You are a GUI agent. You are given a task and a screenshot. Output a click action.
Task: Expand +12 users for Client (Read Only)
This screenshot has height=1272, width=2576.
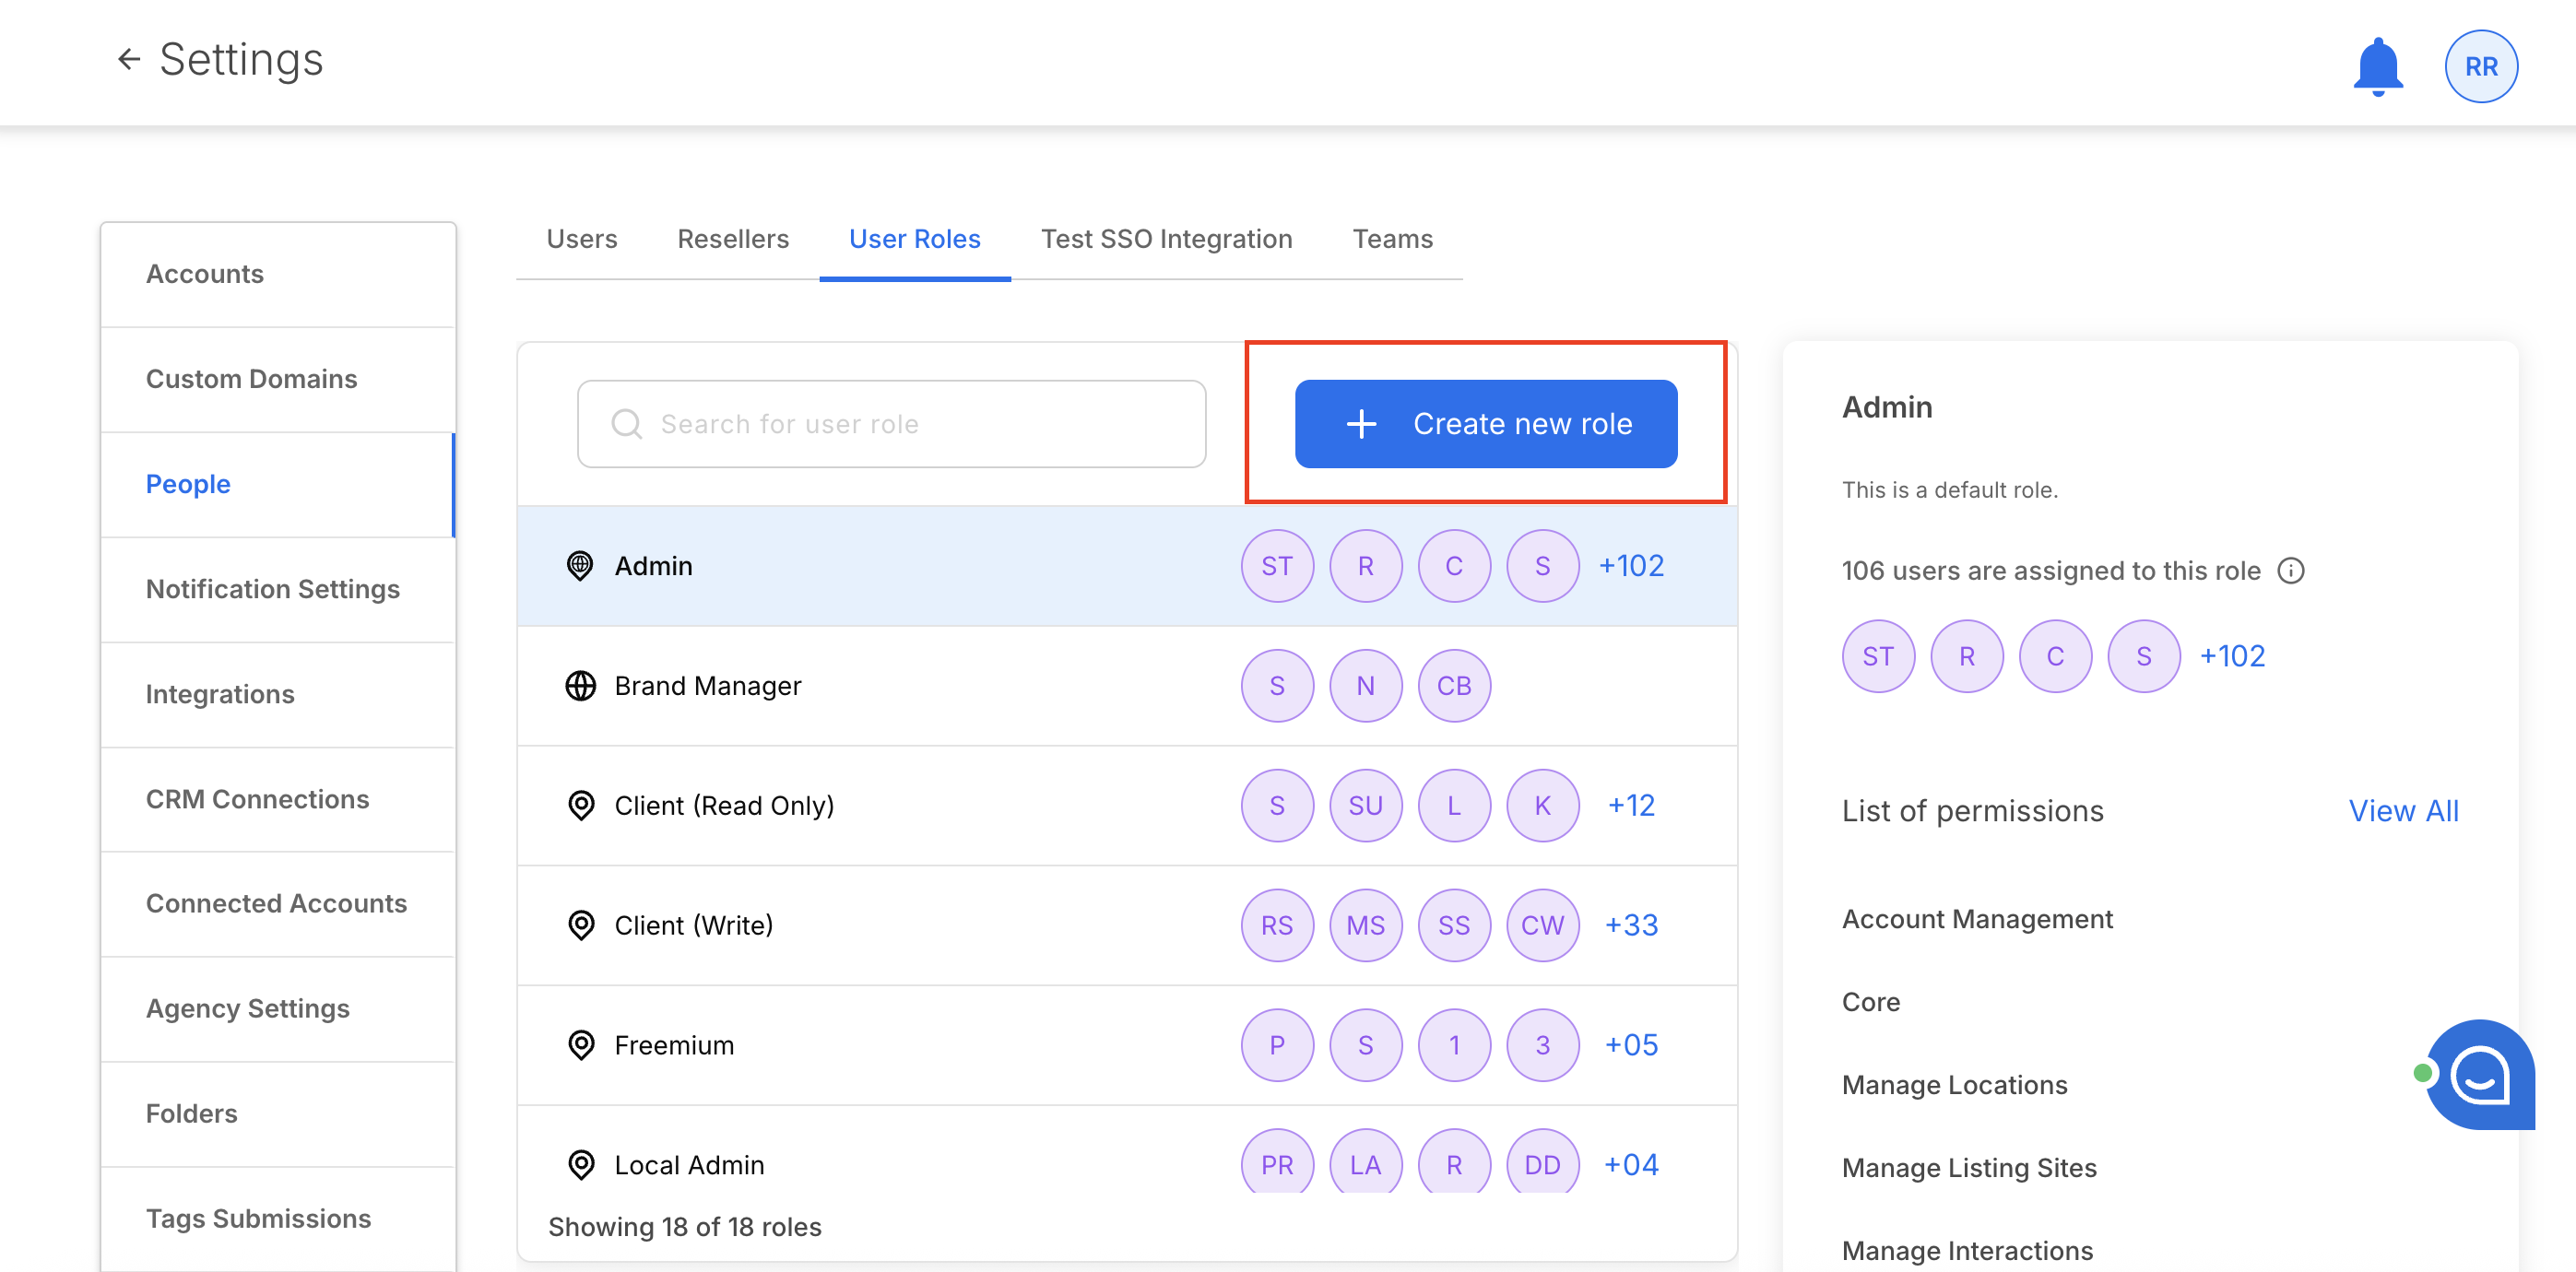[1630, 806]
